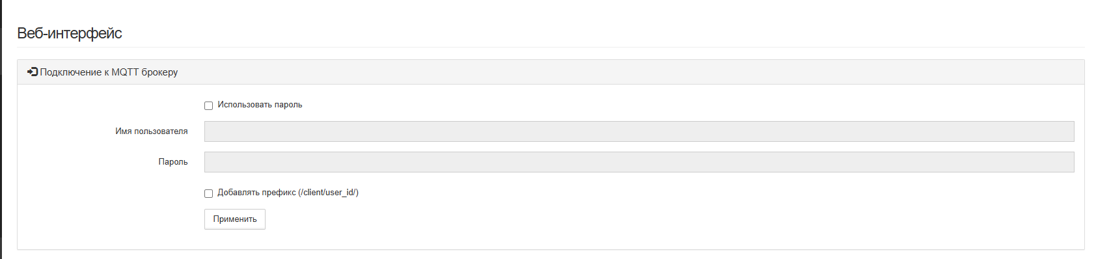Click the sign-in arrow icon in MQTT header
Screen dimensions: 1096x259
33,72
